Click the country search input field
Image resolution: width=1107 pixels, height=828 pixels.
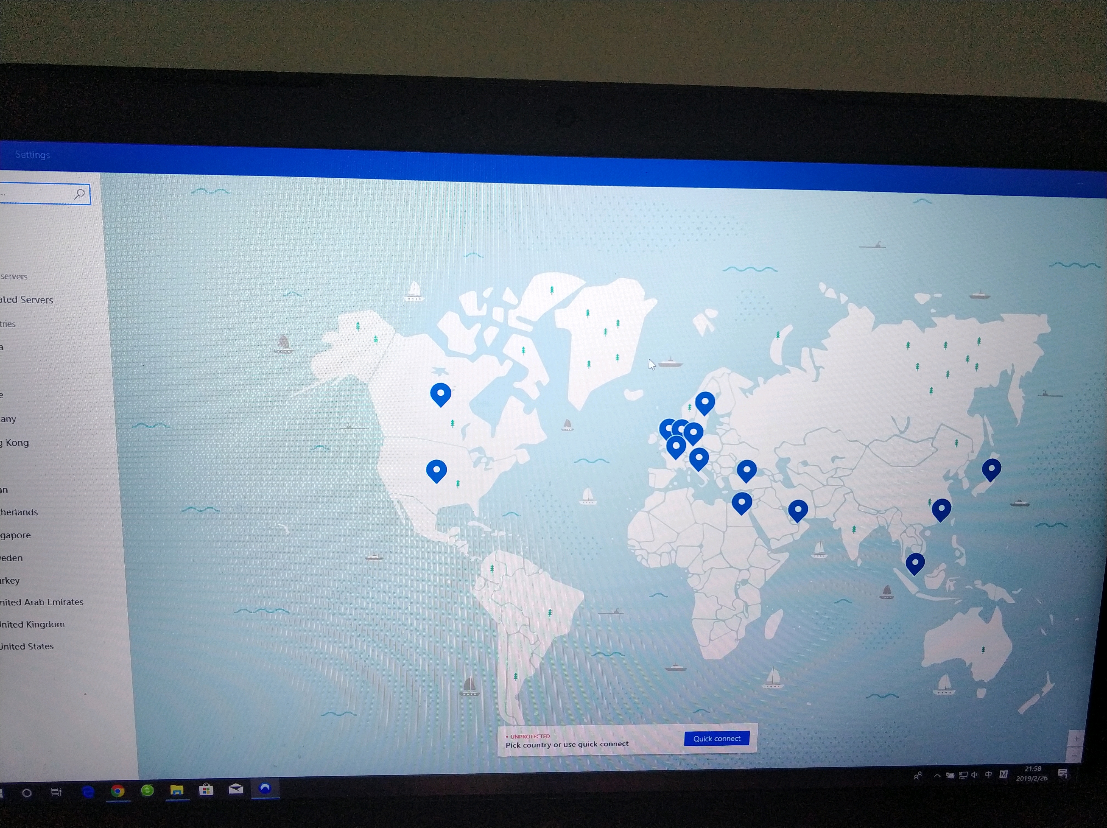pos(35,194)
